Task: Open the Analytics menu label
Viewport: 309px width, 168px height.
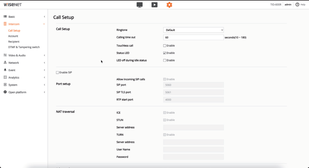Action: pyautogui.click(x=14, y=77)
